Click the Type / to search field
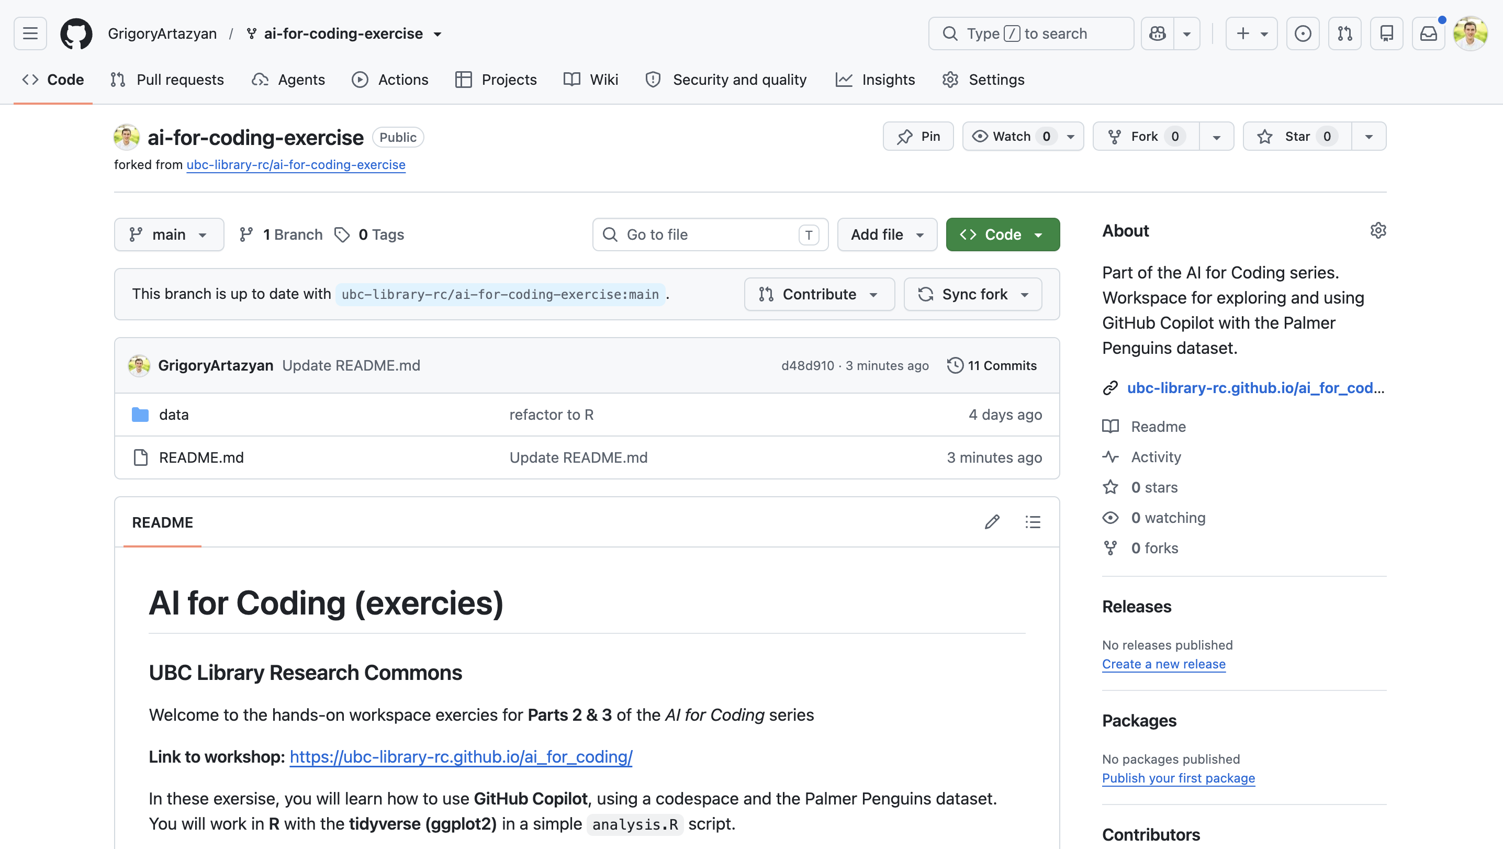 pos(1031,33)
